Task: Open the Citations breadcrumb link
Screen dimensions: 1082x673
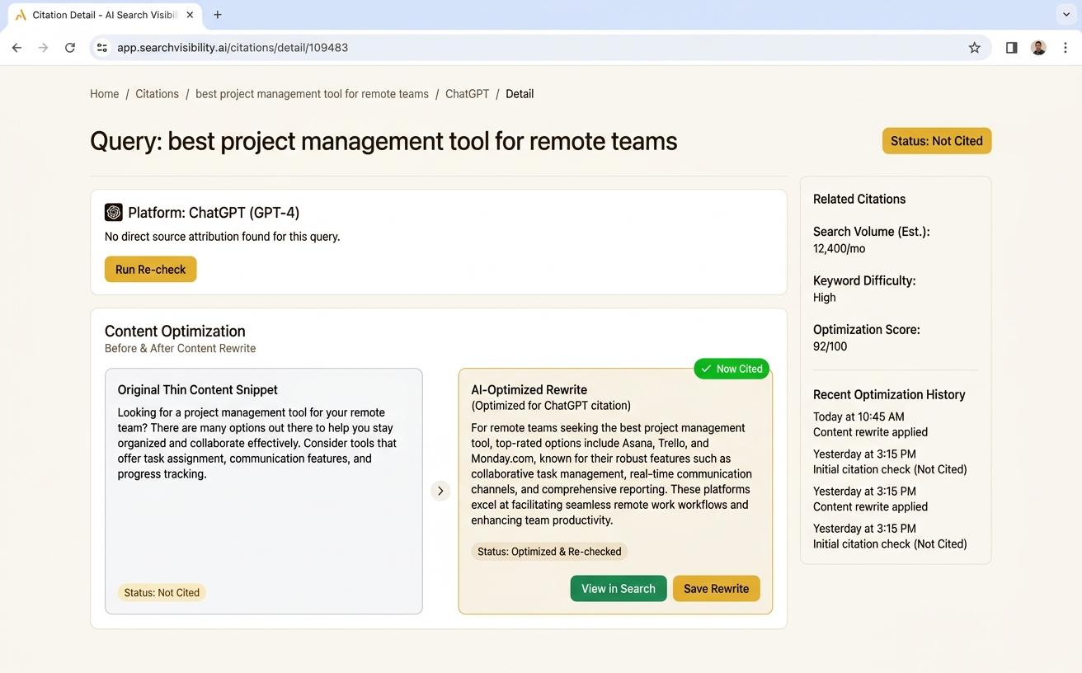Action: 157,94
